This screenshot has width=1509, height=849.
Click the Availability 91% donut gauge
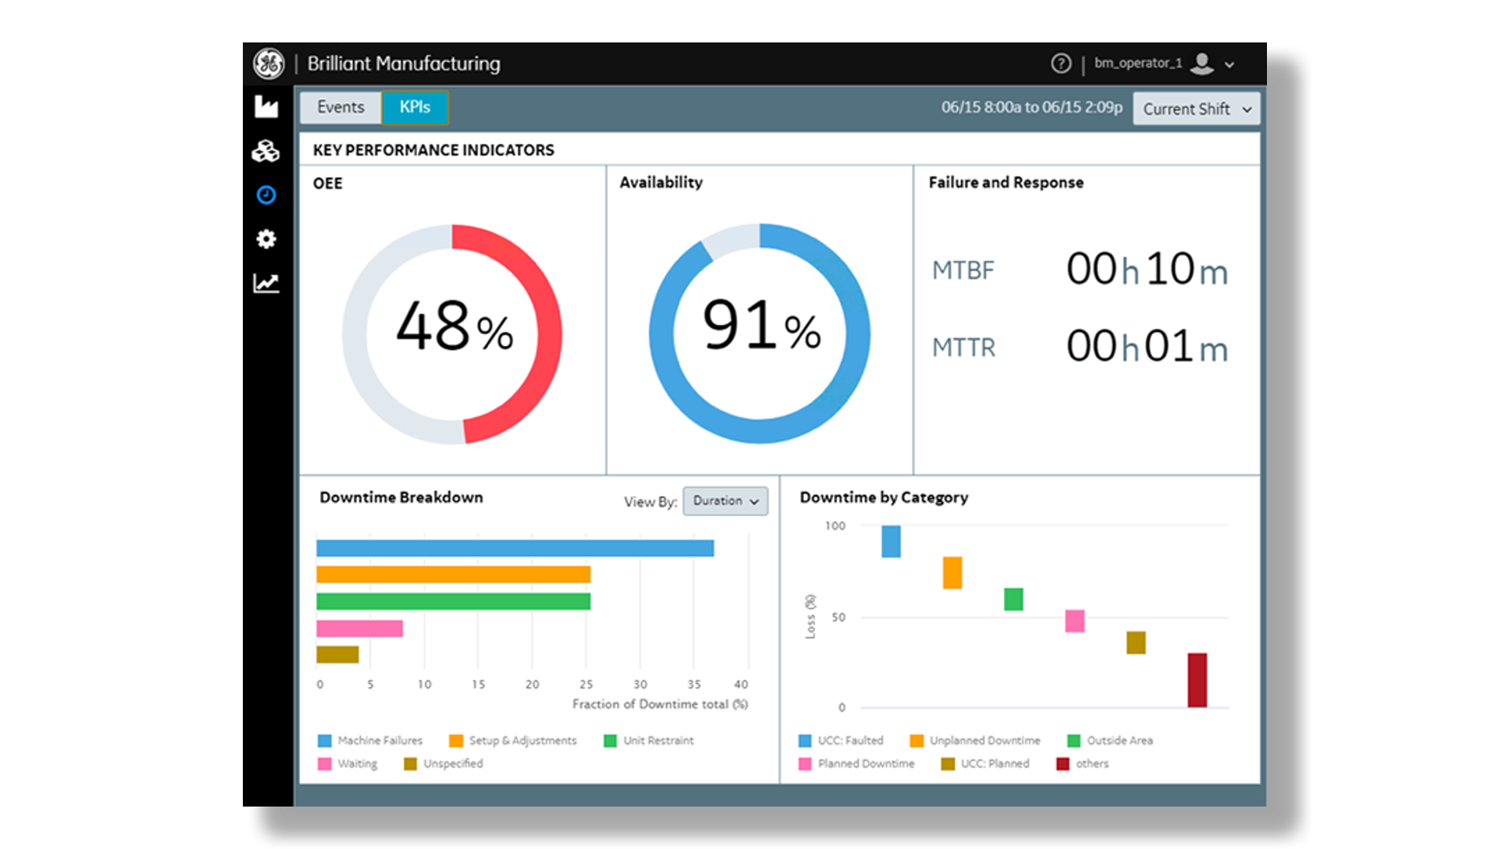tap(759, 334)
